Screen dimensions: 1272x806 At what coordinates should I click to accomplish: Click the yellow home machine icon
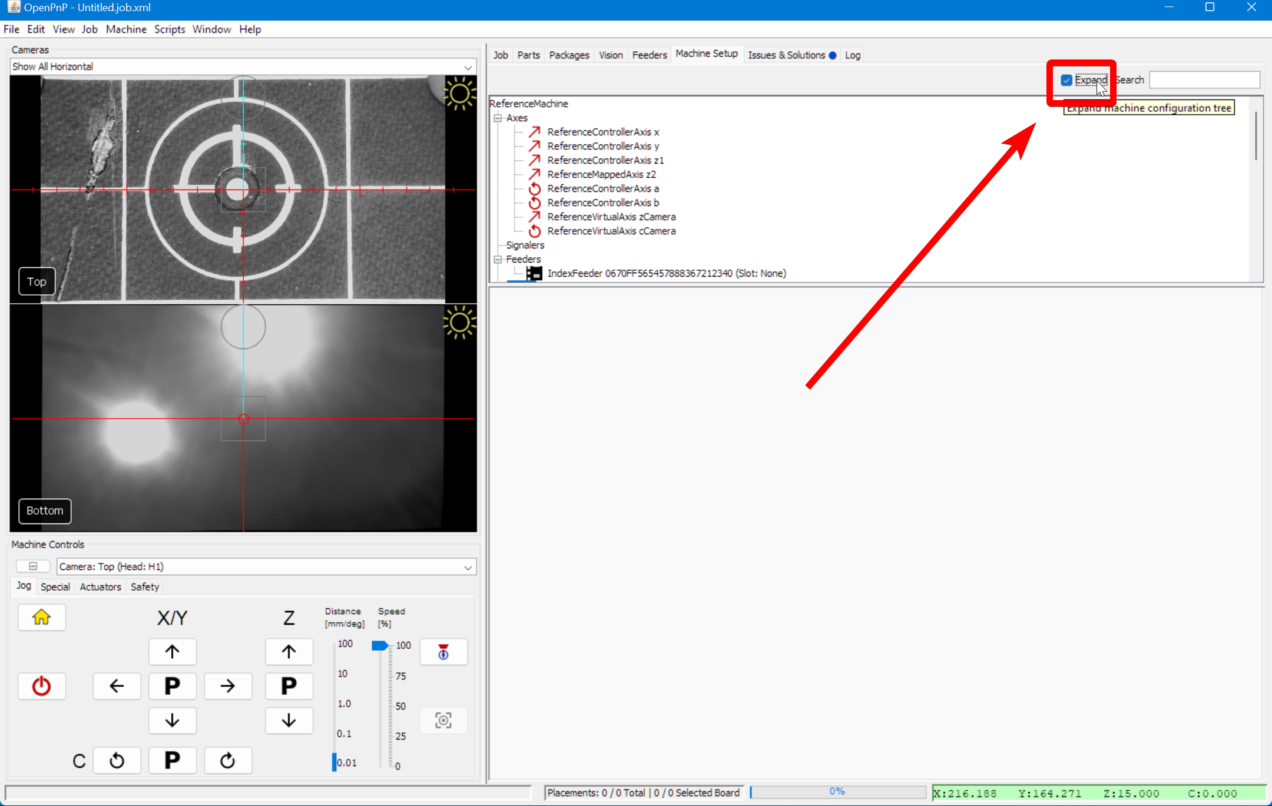pyautogui.click(x=41, y=617)
